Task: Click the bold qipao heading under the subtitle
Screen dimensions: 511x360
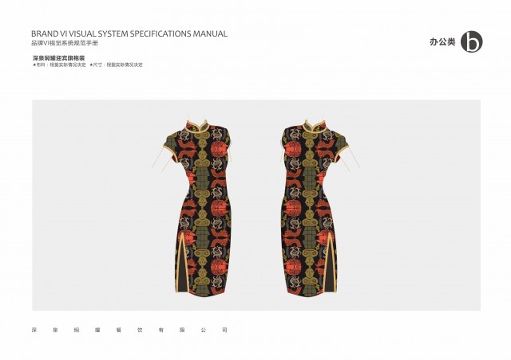Action: (58, 58)
